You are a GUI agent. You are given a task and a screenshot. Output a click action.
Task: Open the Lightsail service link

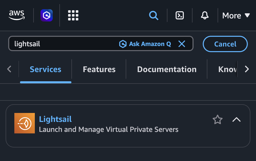(x=55, y=119)
